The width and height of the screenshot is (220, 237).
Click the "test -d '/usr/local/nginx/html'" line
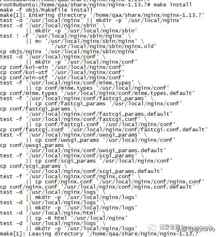(52, 213)
